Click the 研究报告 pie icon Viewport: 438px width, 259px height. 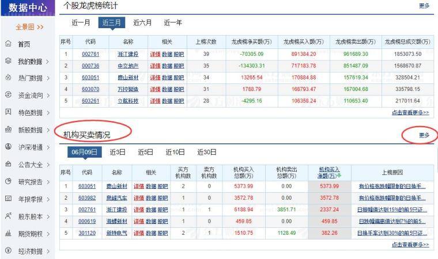point(9,181)
